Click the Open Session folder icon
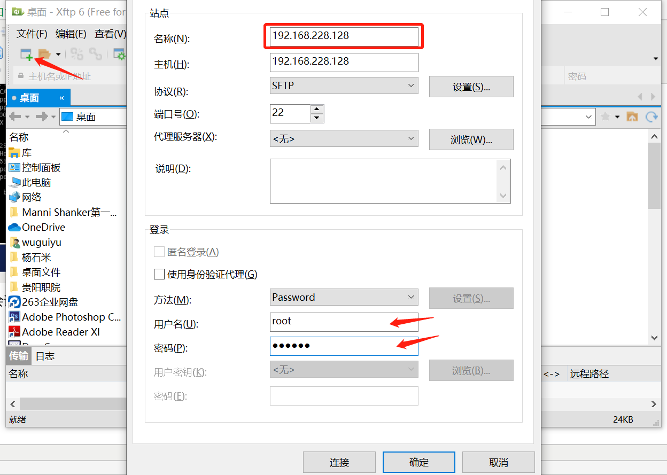 (x=44, y=54)
